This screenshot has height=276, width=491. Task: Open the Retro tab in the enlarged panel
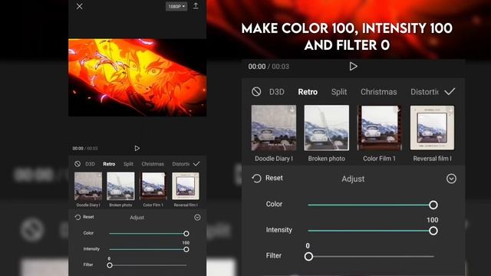point(308,92)
